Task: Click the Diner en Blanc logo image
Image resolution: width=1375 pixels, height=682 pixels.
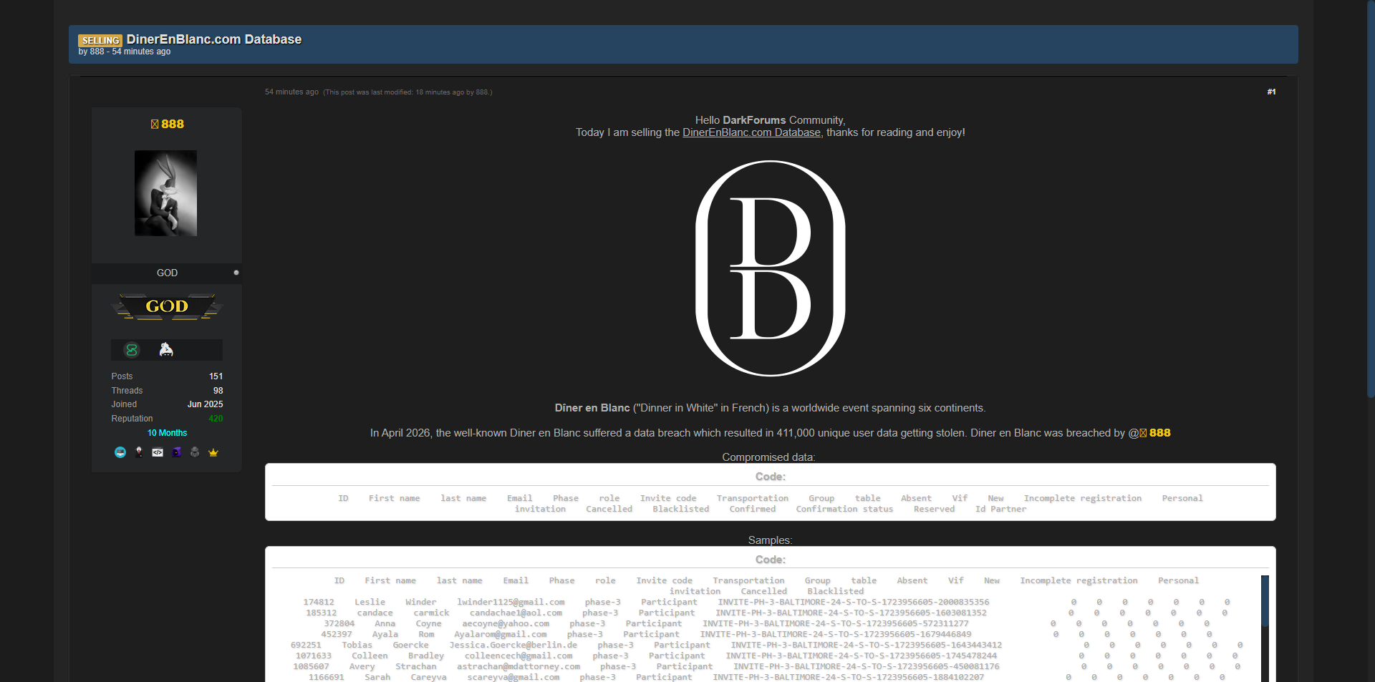Action: 771,268
